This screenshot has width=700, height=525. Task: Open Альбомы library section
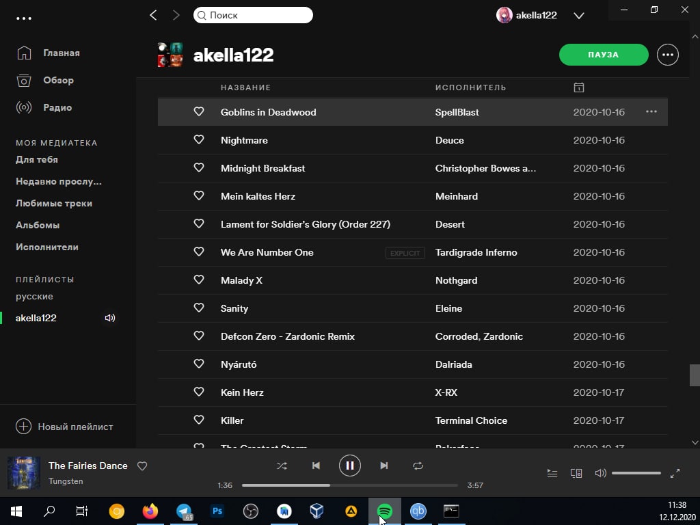click(x=38, y=225)
